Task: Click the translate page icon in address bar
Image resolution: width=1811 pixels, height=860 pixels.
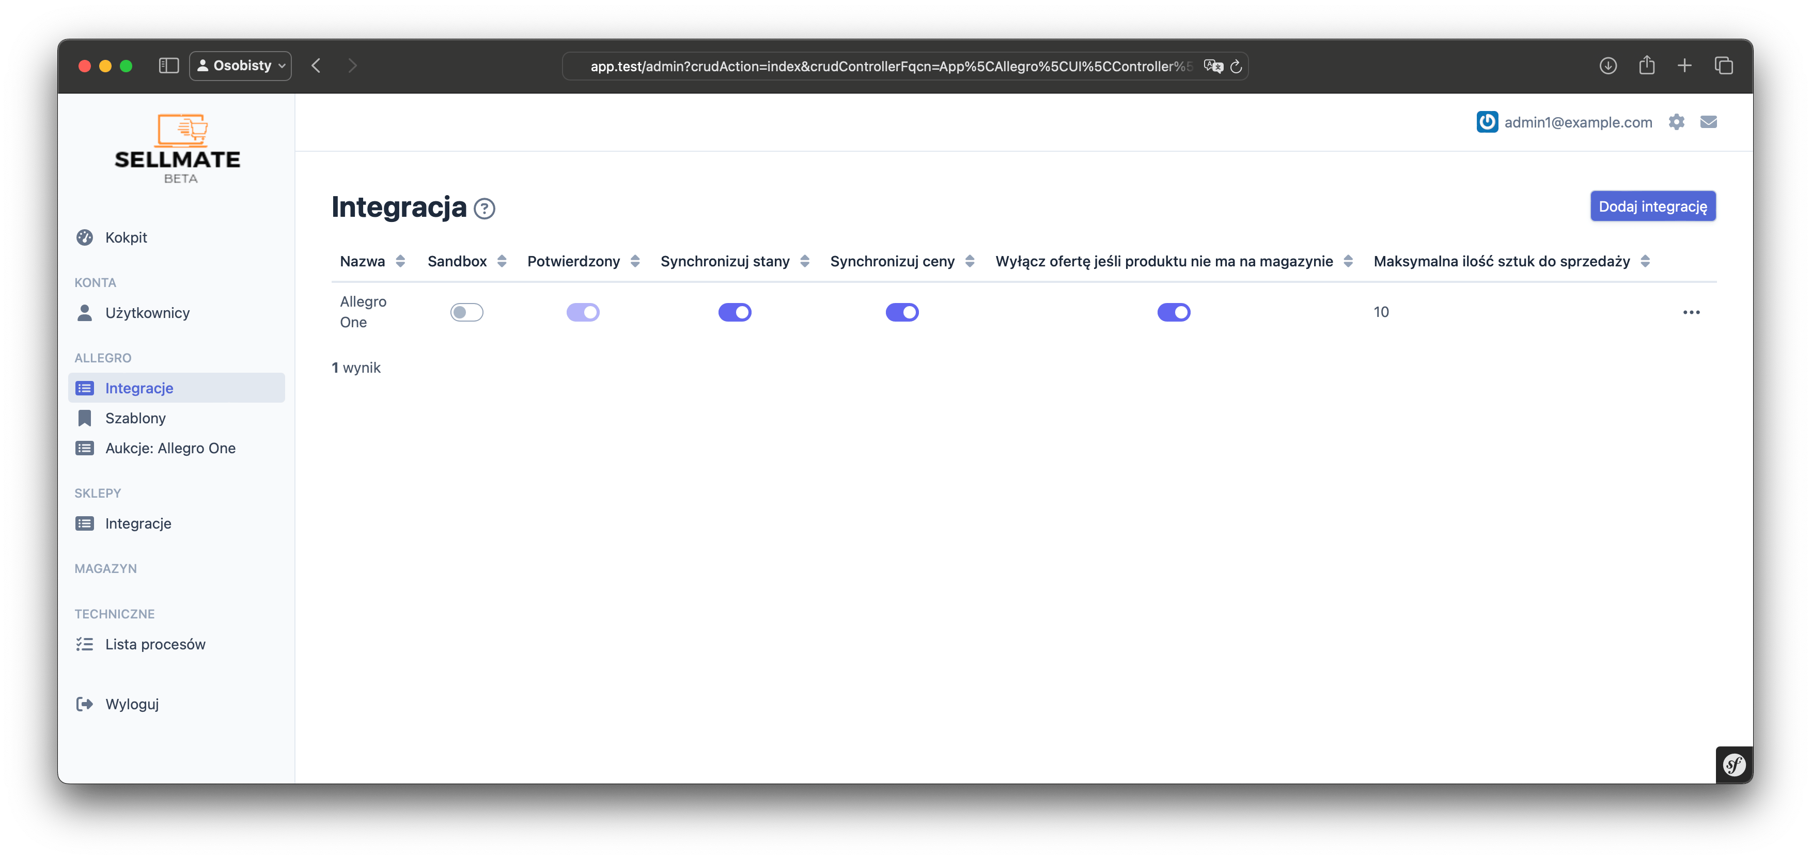Action: click(x=1213, y=67)
